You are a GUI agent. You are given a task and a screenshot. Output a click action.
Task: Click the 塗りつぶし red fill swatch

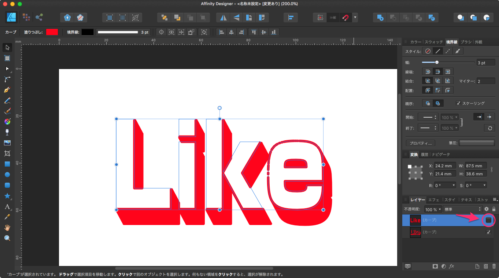tap(52, 32)
